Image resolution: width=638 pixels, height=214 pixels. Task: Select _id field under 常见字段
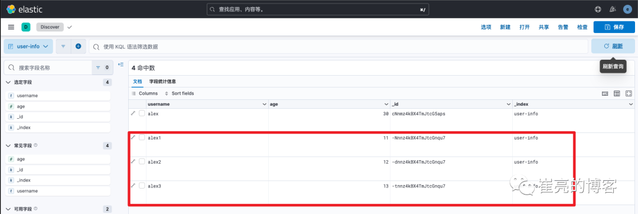(x=58, y=170)
